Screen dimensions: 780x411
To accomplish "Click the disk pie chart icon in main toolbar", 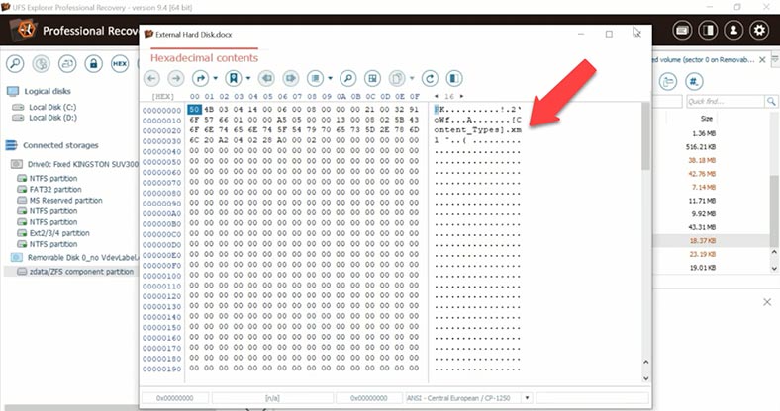I will tap(42, 64).
